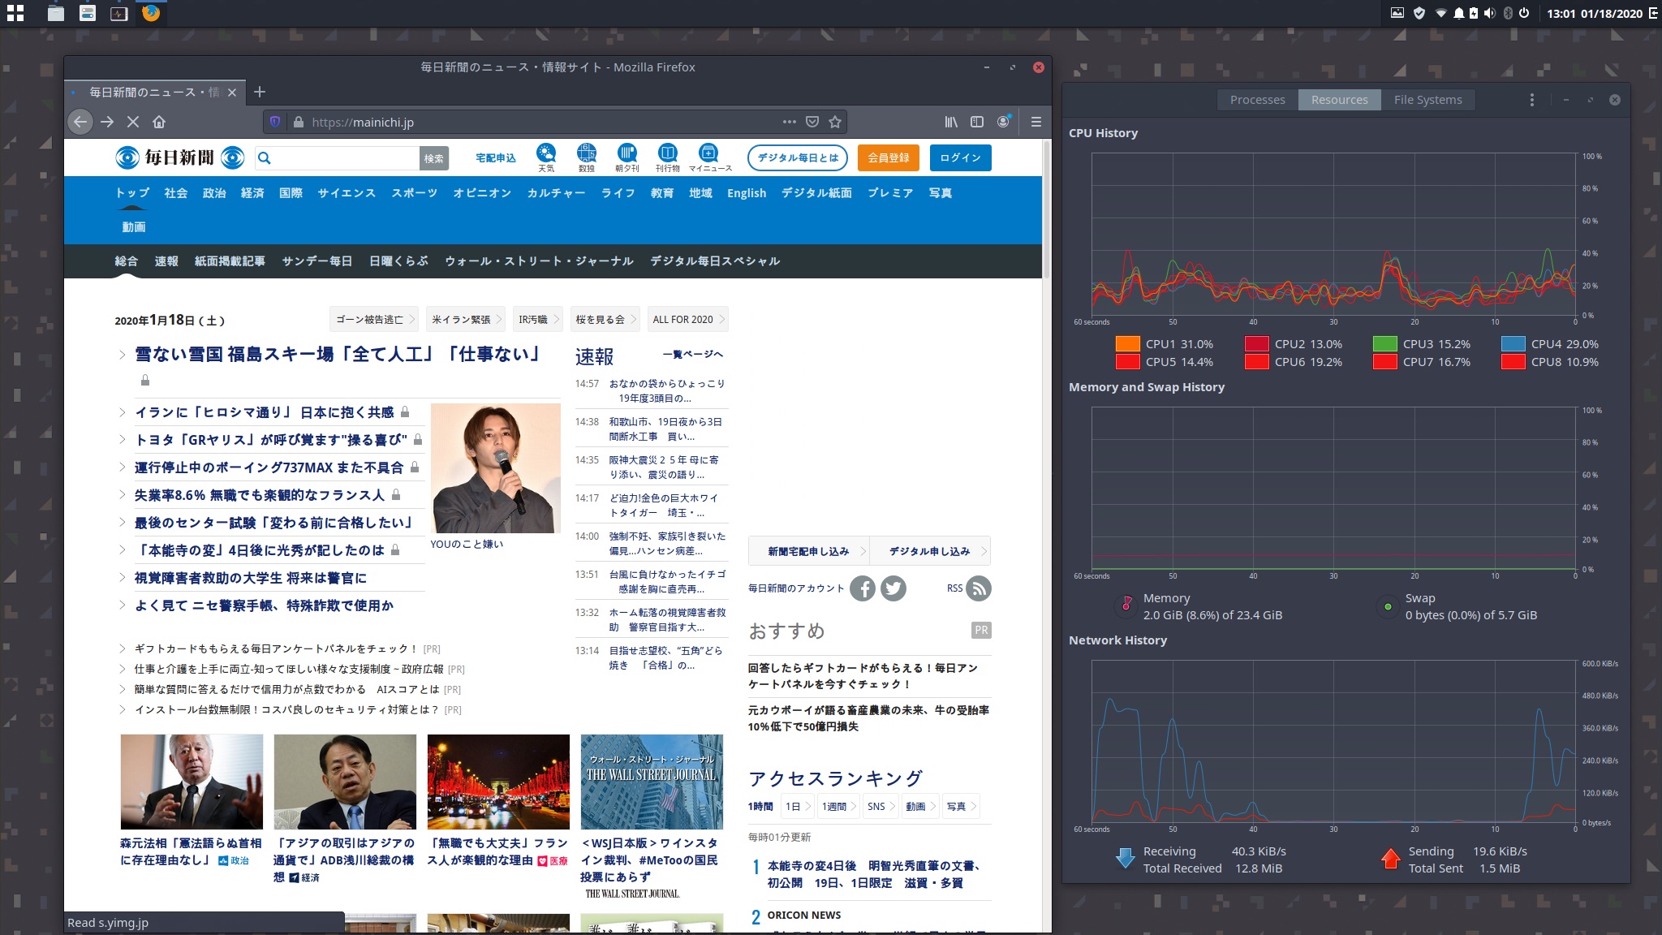Open 宅配申込 link in header
Image resolution: width=1662 pixels, height=935 pixels.
click(x=496, y=158)
